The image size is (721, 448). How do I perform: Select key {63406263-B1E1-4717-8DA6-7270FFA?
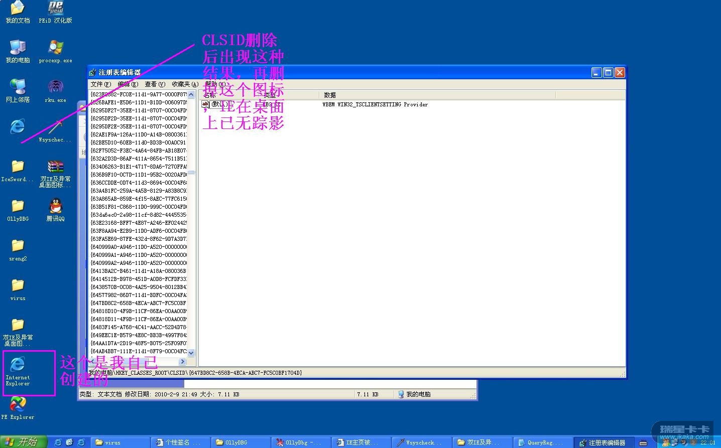tap(139, 167)
